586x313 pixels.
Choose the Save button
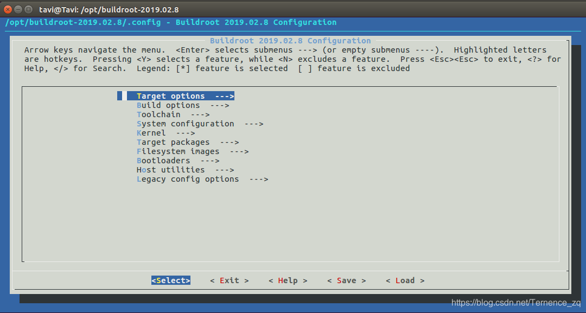[x=346, y=280]
